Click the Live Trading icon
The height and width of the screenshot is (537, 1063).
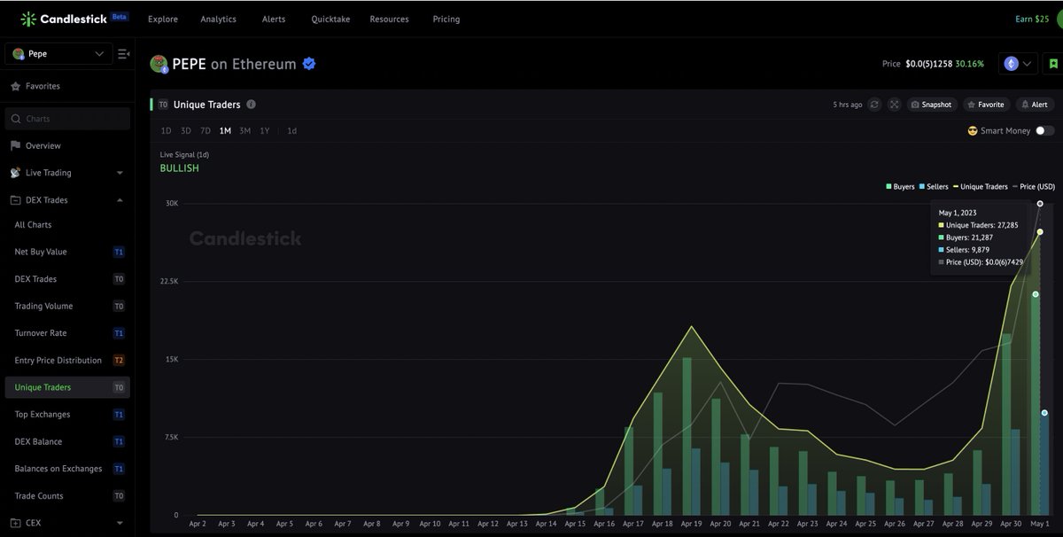pyautogui.click(x=15, y=173)
